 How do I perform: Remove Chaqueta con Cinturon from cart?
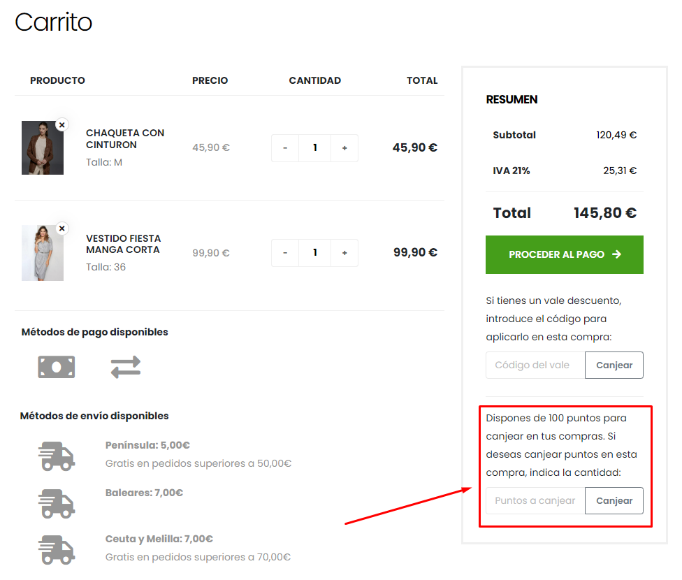pos(61,124)
